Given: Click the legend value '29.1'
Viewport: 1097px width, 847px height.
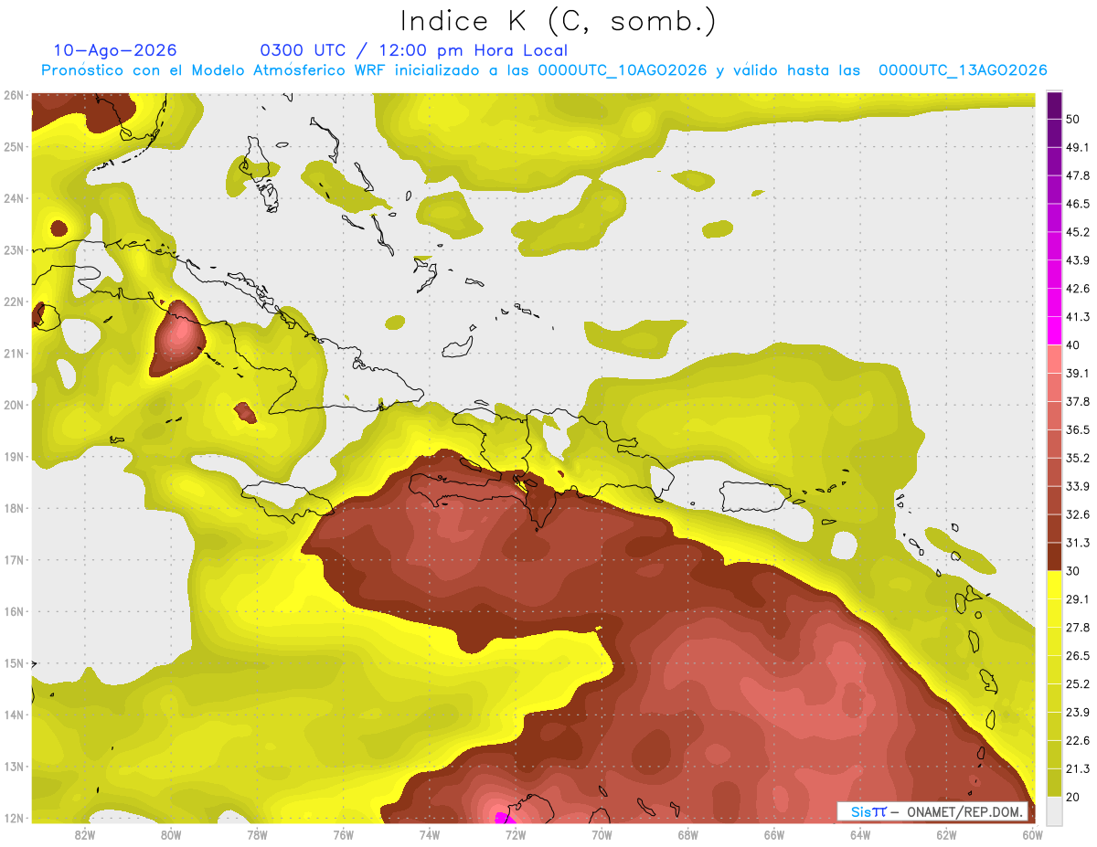Looking at the screenshot, I should click(1078, 599).
